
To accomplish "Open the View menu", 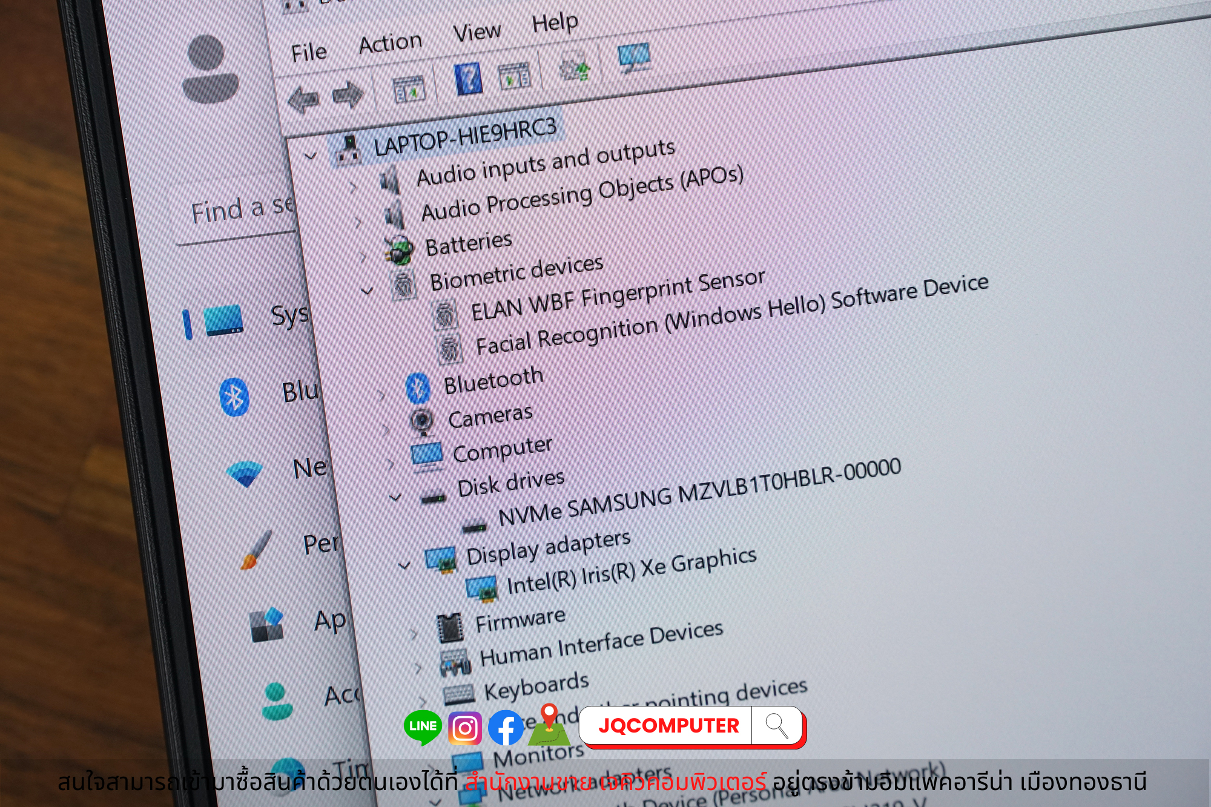I will click(x=477, y=32).
